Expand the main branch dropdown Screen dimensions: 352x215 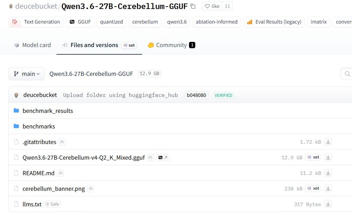(26, 74)
